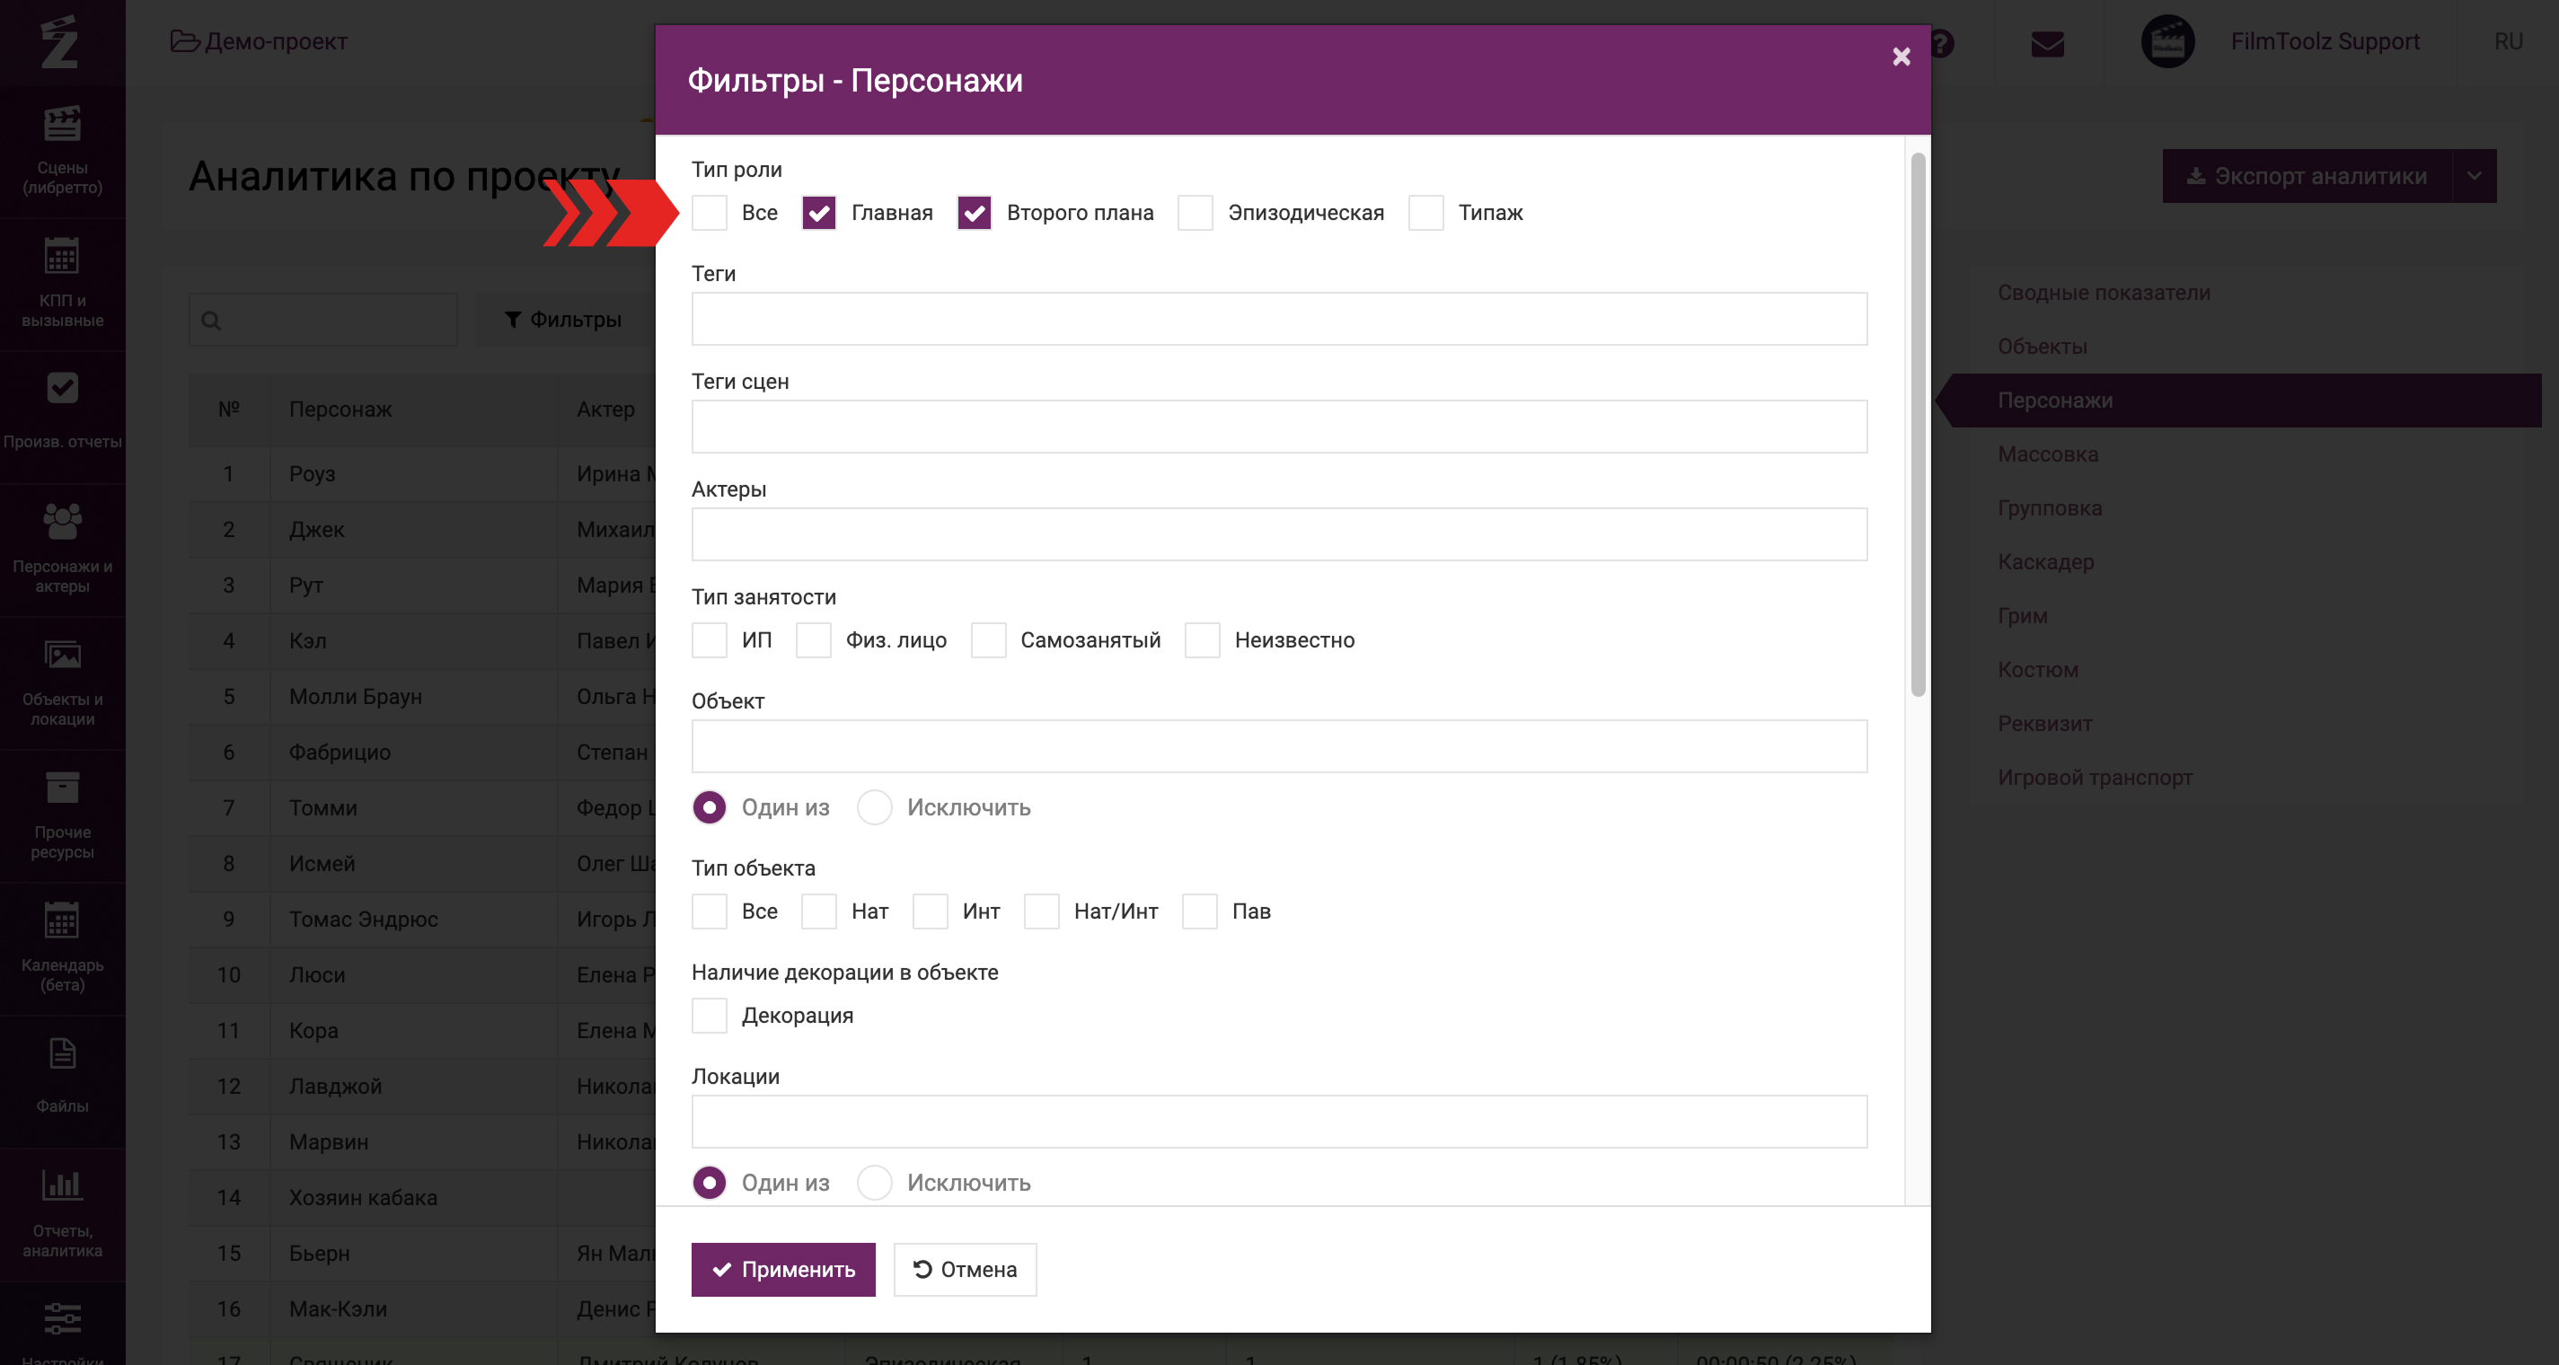Image resolution: width=2559 pixels, height=1365 pixels.
Task: Open the mail envelope icon
Action: [2047, 44]
